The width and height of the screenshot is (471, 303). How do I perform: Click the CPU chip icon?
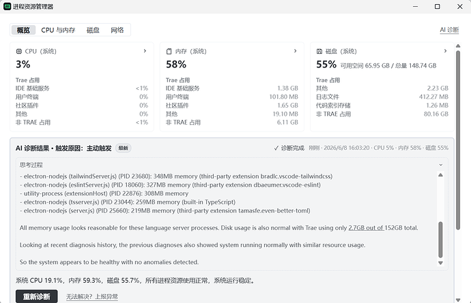tap(19, 51)
